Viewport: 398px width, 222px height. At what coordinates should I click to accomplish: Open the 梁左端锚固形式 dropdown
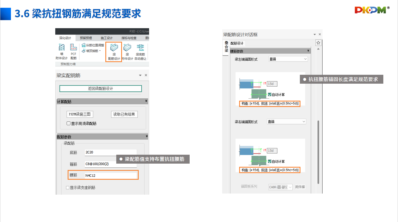(288, 59)
